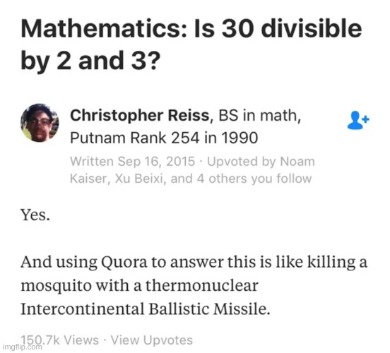Click the 'Intercontinental Ballistic Missile' line
Screen dimensions: 390x353
[146, 309]
